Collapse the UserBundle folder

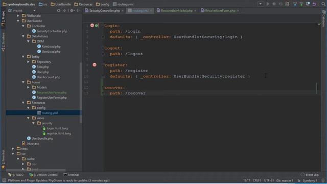pyautogui.click(x=18, y=21)
